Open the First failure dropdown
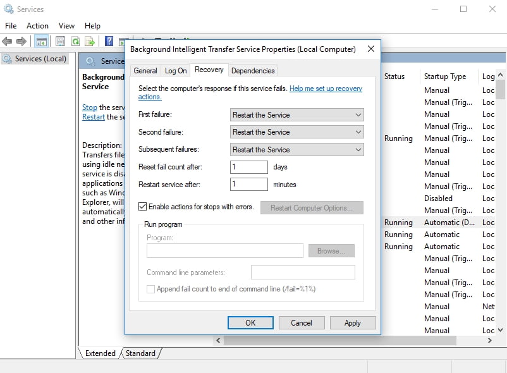Viewport: 507px width, 373px height. tap(296, 115)
